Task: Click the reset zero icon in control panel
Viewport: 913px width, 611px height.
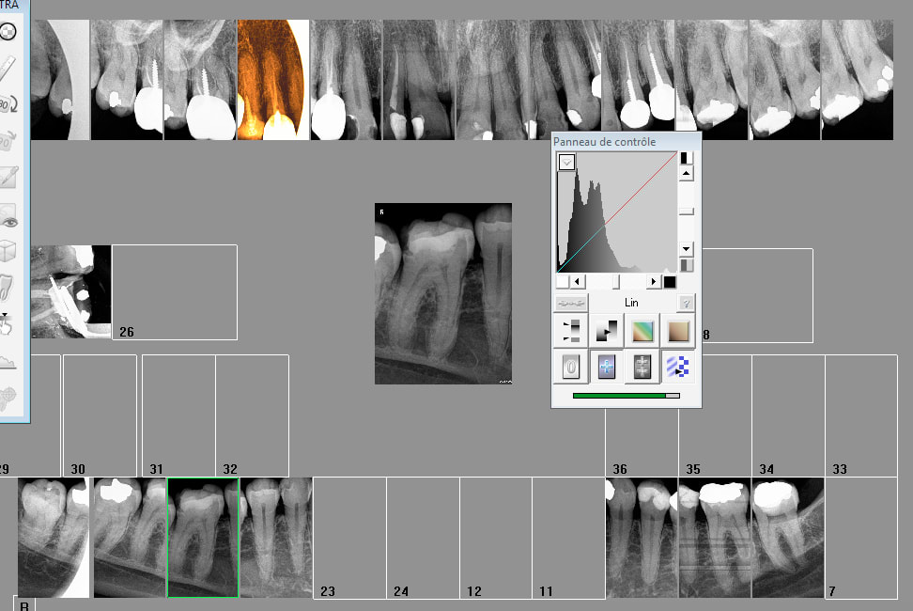Action: click(x=570, y=367)
